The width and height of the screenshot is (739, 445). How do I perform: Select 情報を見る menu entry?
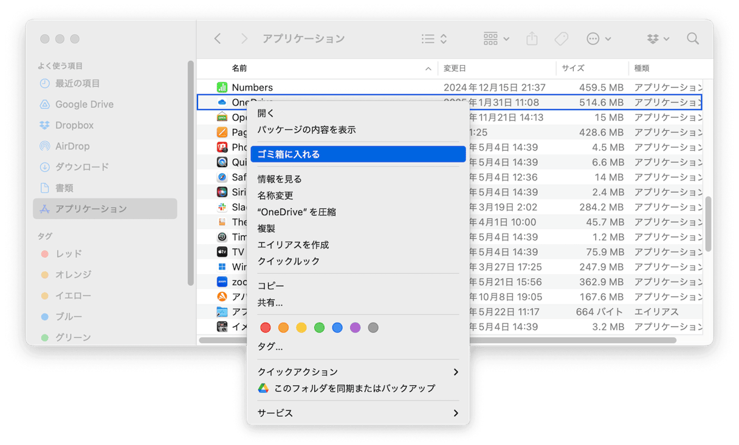pos(280,179)
